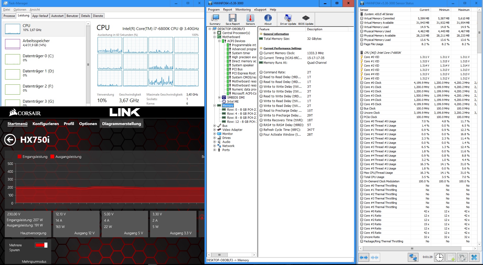Open the Summary tool in HWiNFO64 toolbar
Viewport: 483px width, 265px height.
coord(215,19)
